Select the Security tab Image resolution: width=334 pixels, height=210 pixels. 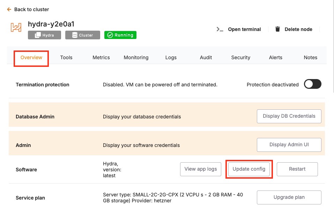241,57
